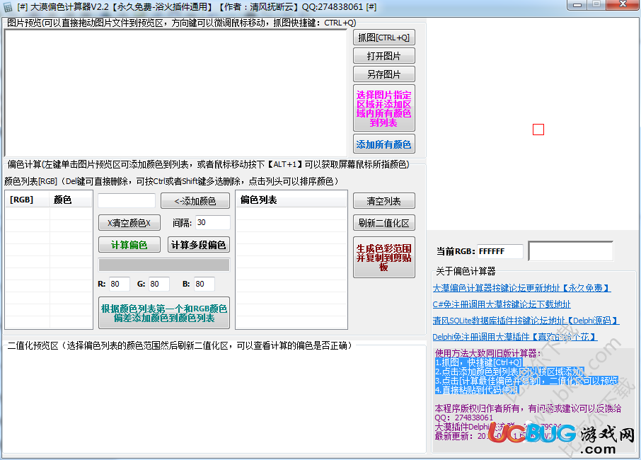Screen dimensions: 641x460
Task: Open 大漠偏色计算器按键论坛更新地址 link
Action: tap(521, 288)
